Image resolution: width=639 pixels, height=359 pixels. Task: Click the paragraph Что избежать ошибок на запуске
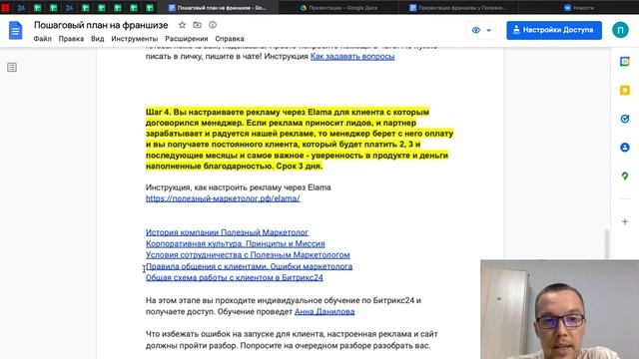pos(292,340)
